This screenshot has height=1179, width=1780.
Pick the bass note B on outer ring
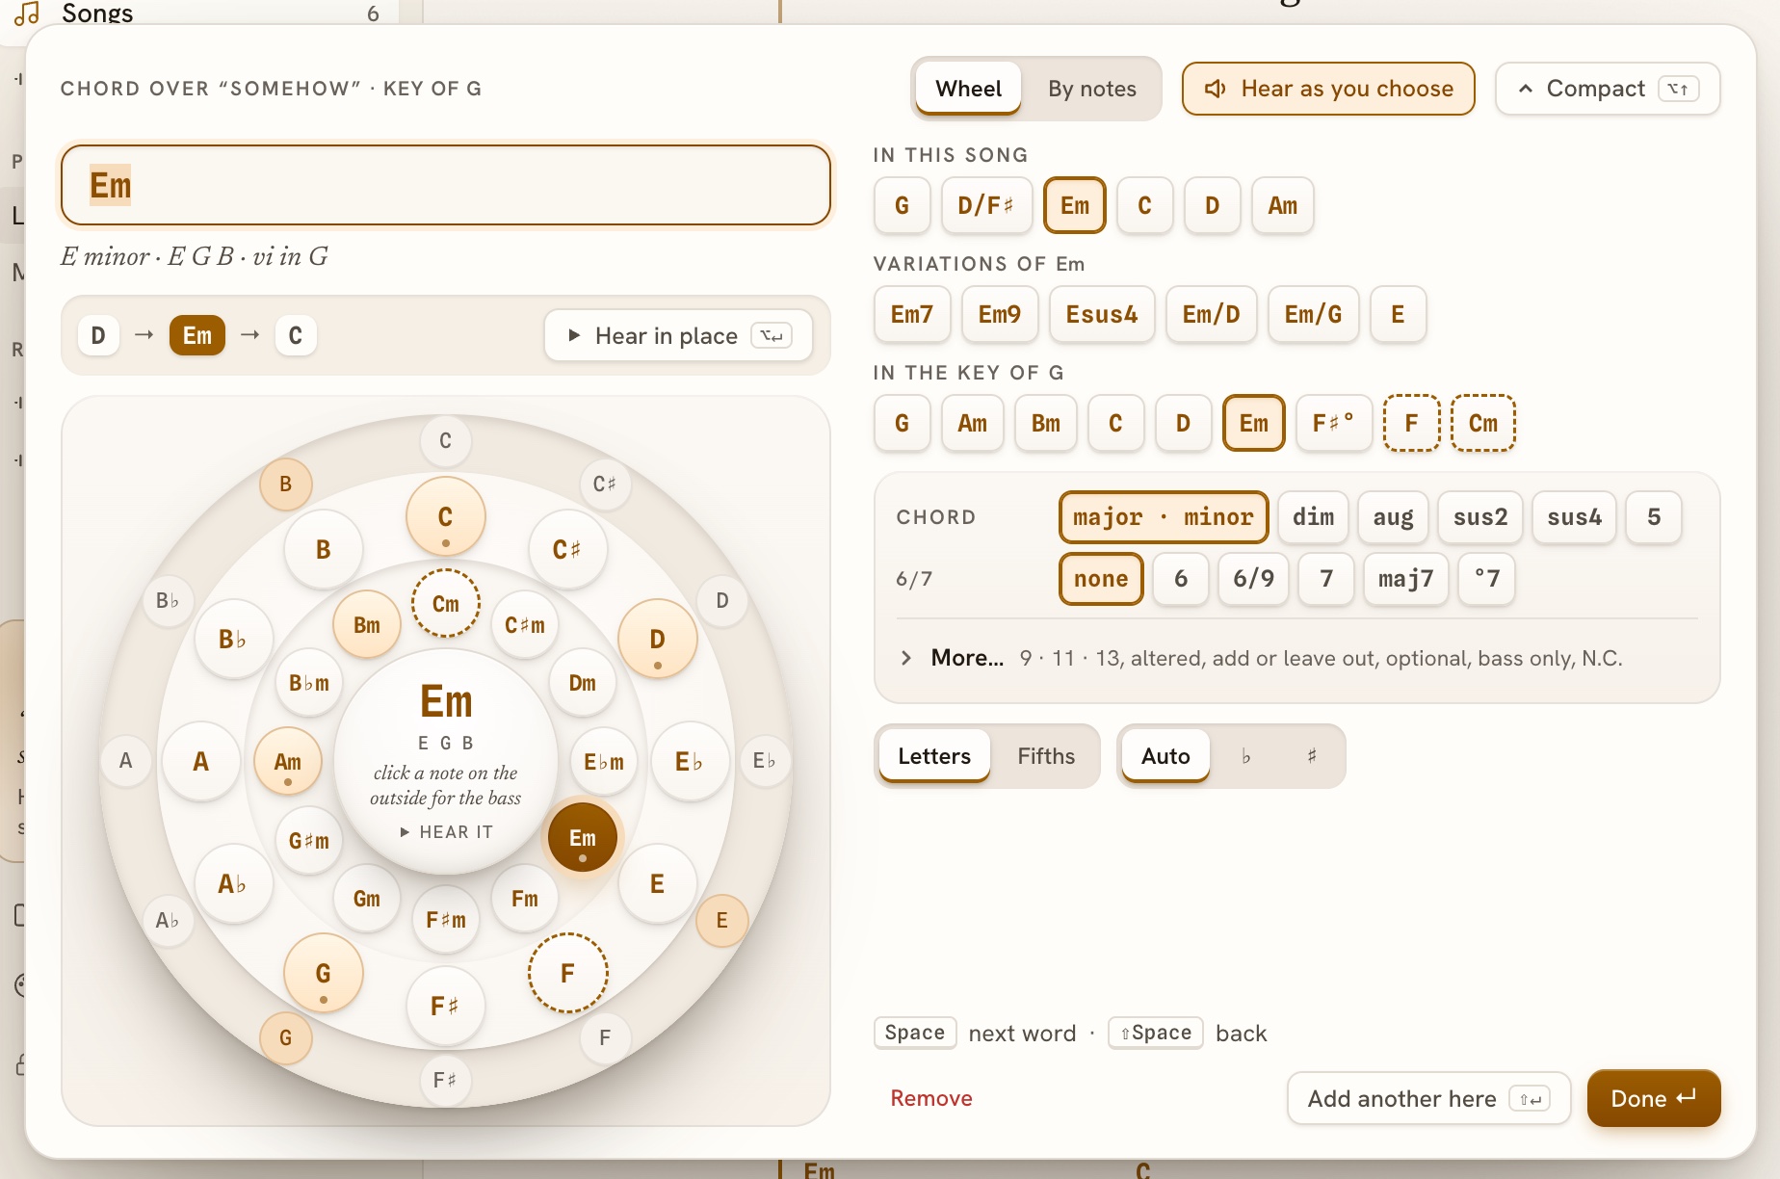click(x=286, y=484)
